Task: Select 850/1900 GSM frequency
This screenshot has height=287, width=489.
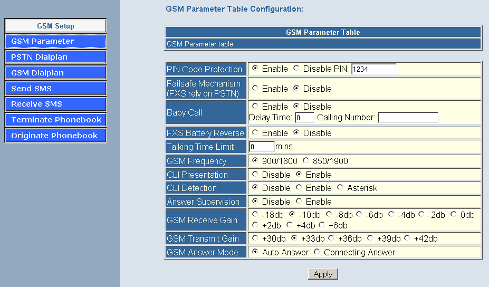Action: tap(305, 160)
